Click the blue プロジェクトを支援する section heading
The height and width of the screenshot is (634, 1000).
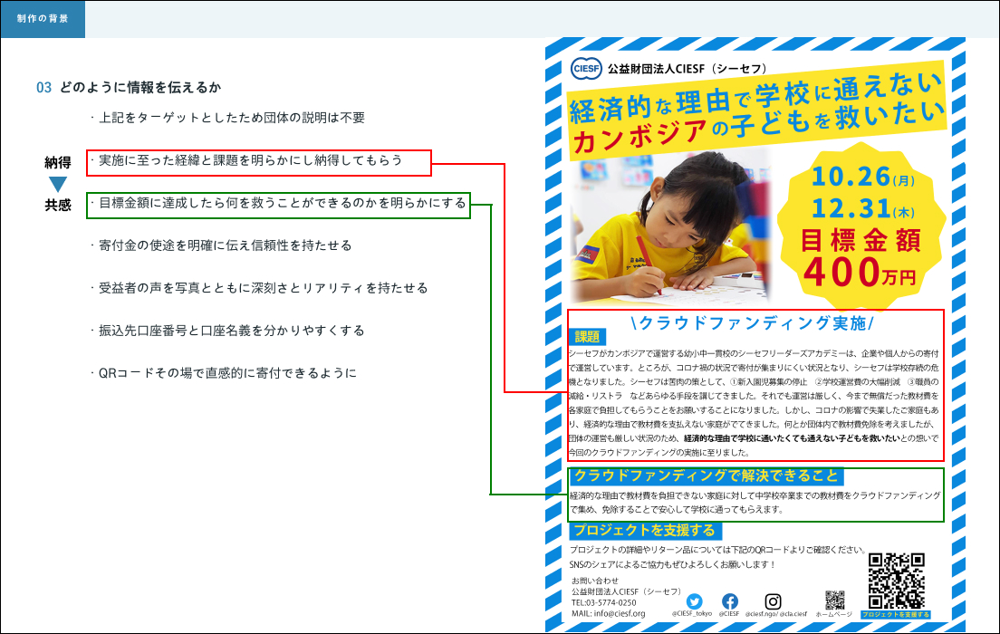pos(645,531)
